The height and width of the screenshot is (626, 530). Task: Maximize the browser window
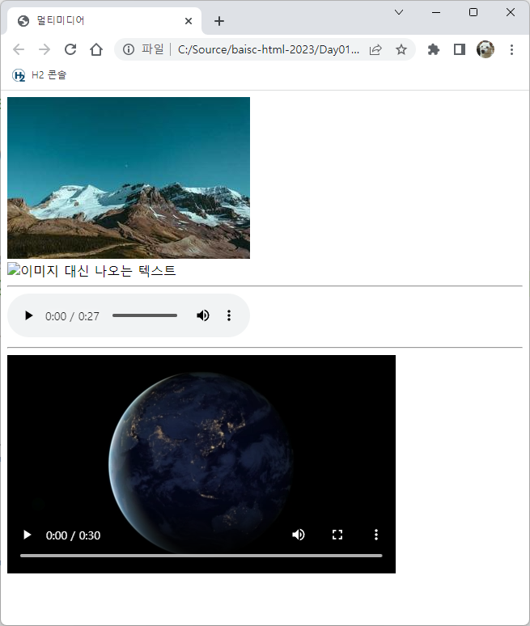point(473,12)
